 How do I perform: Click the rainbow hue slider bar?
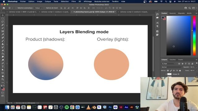coord(194,36)
